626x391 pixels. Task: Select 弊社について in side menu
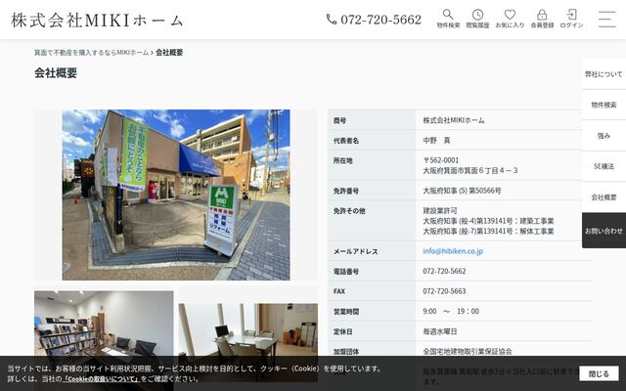[x=604, y=74]
